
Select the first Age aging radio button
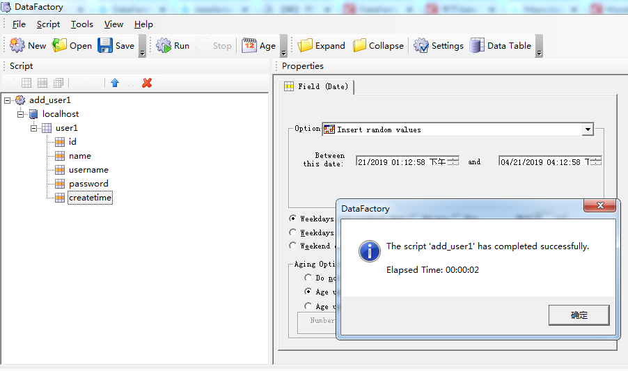click(x=308, y=292)
